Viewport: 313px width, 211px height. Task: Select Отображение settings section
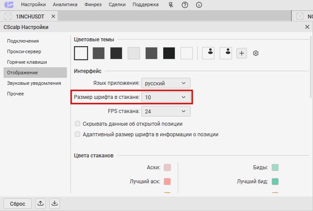point(35,73)
